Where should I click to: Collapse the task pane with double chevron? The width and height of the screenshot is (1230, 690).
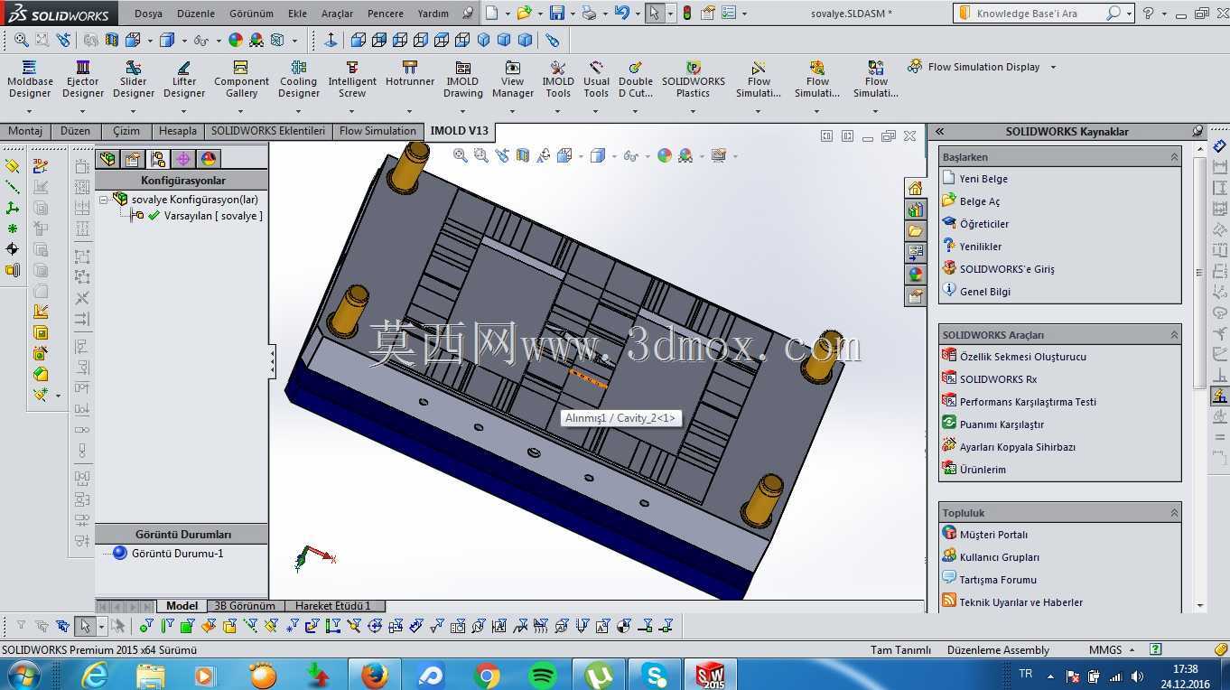point(939,131)
